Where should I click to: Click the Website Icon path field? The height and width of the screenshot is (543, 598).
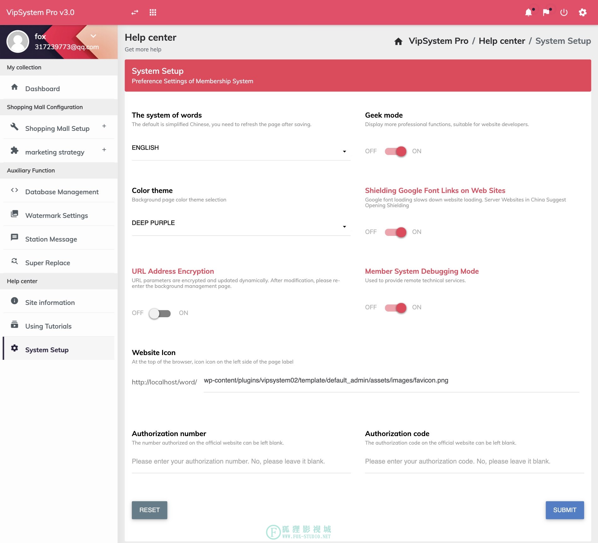391,381
